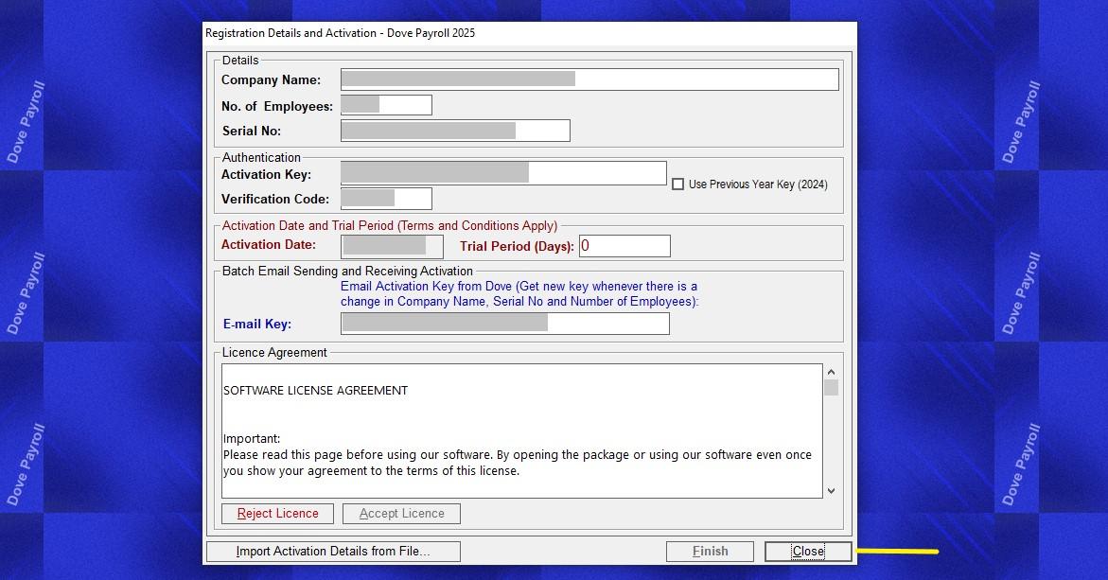Click into the Activation Key field
The image size is (1108, 580).
point(503,173)
